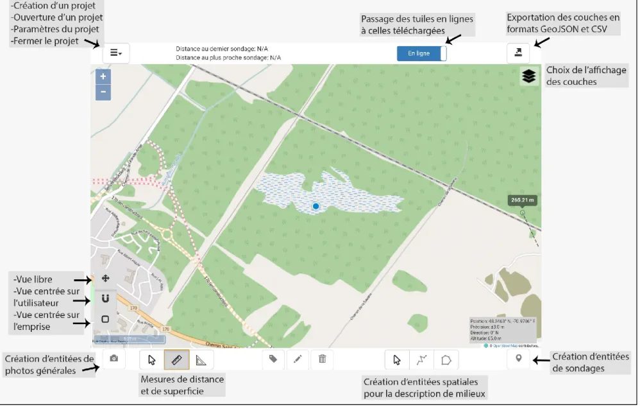This screenshot has width=640, height=407.
Task: Center view on extent square icon
Action: click(105, 320)
